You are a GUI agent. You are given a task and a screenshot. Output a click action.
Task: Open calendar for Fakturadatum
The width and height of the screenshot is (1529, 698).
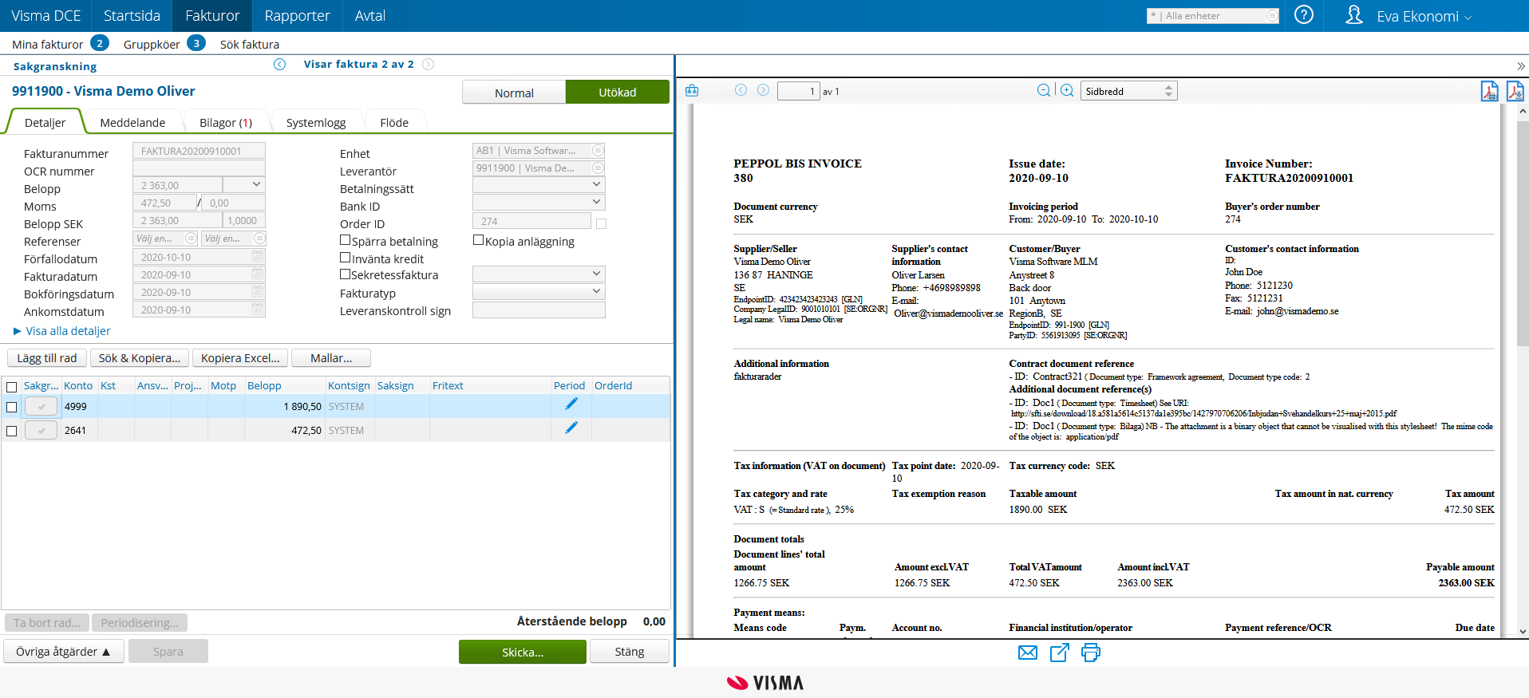click(257, 274)
